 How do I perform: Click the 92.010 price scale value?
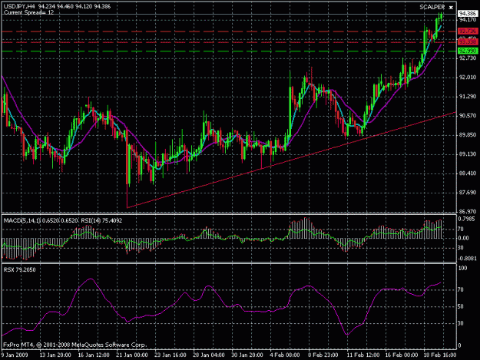(x=468, y=78)
